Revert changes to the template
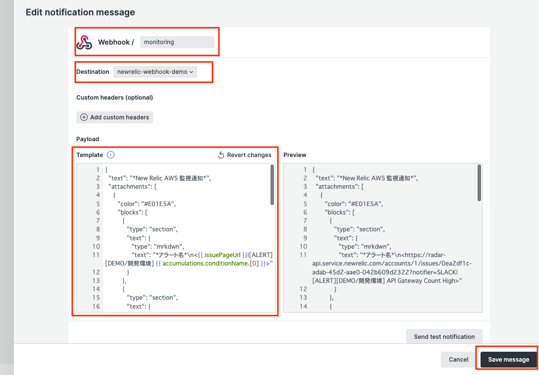539x375 pixels. point(245,155)
